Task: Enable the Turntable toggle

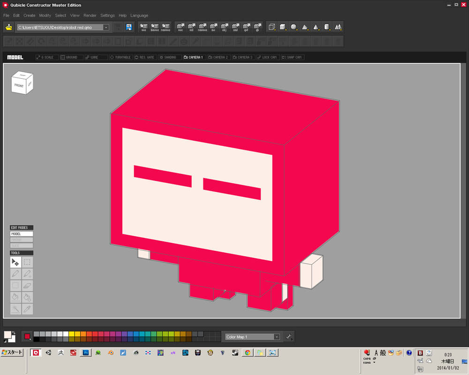Action: coord(121,57)
